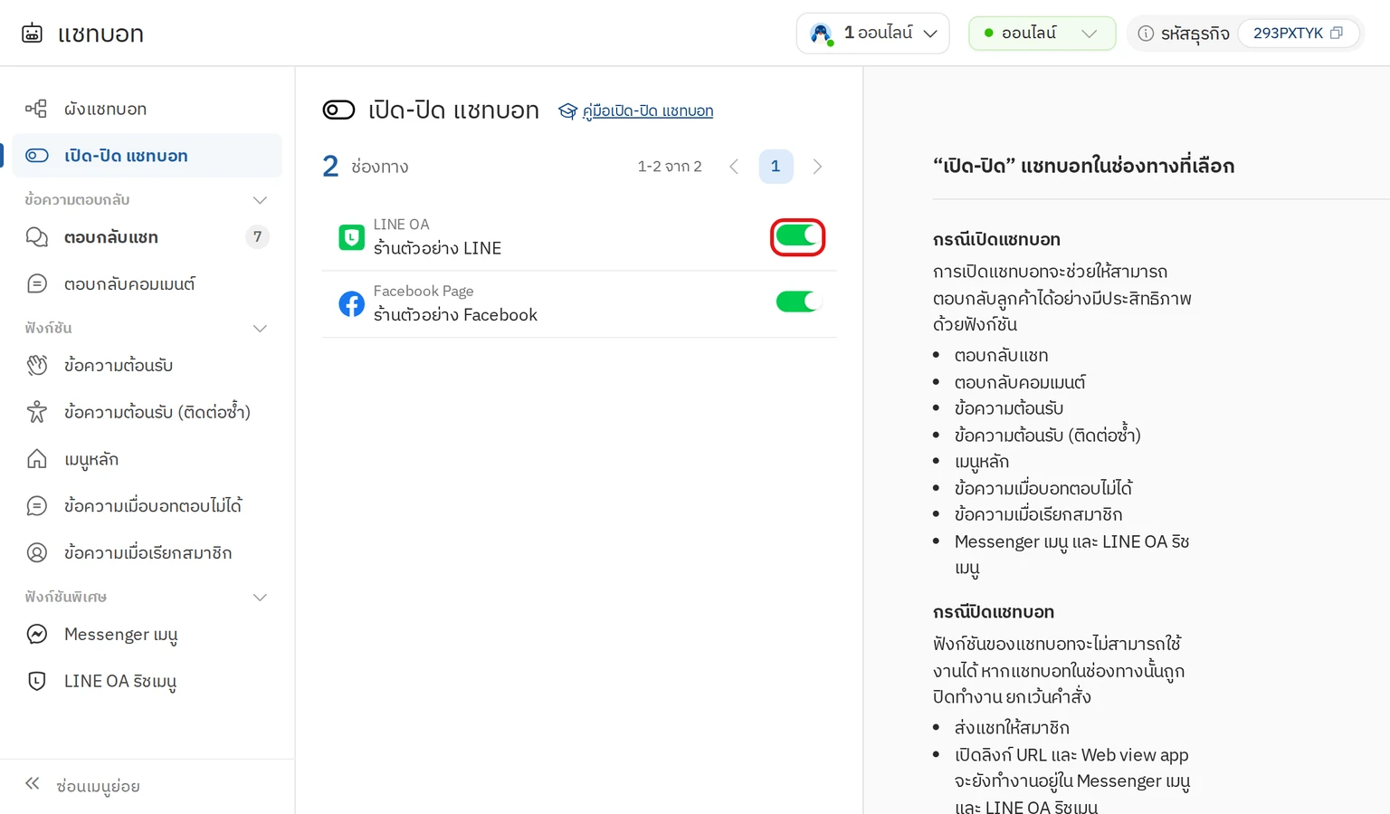Select page 1 in pagination

776,167
